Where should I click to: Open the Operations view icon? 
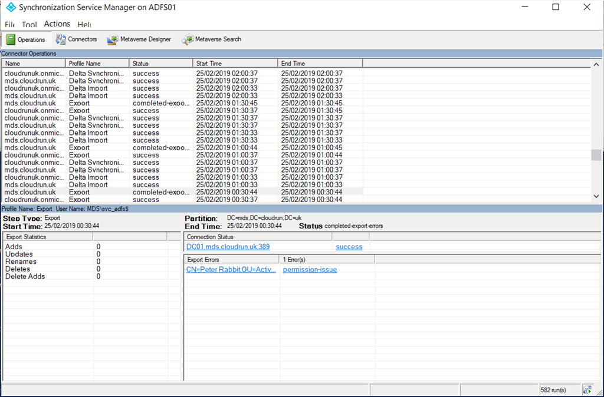11,39
